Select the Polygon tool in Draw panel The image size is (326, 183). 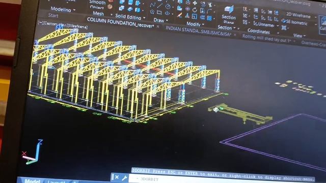pyautogui.click(x=152, y=12)
